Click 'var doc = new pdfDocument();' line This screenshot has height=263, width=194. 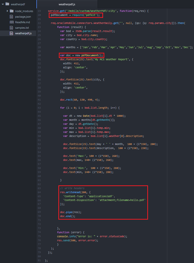point(81,55)
